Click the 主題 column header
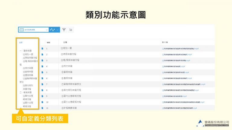The width and height of the screenshot is (232, 130). point(65,42)
